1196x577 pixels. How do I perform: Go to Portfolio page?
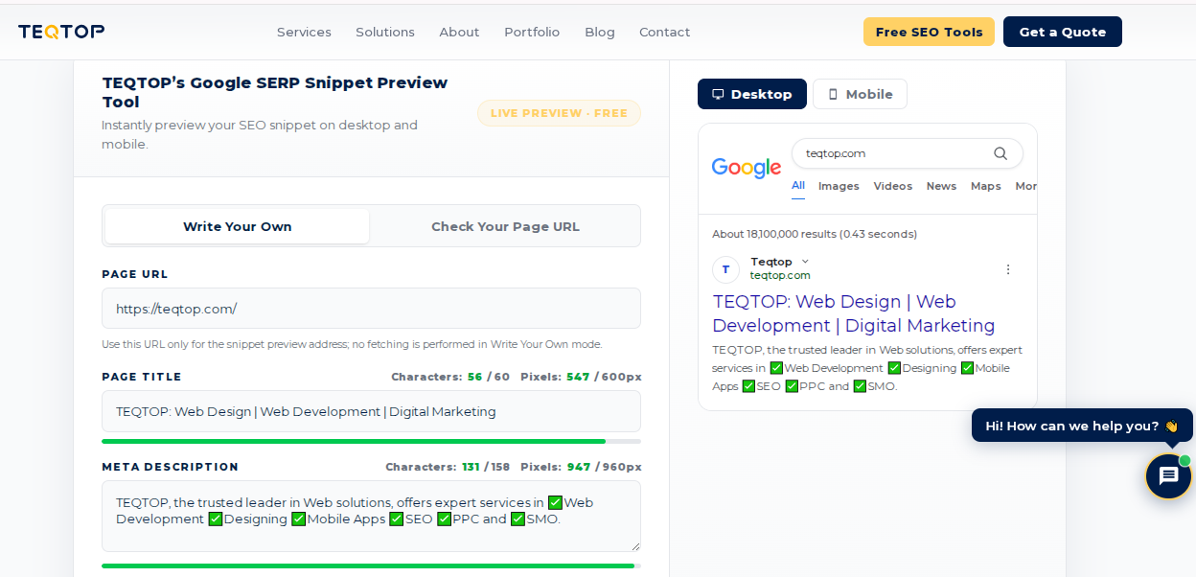(532, 32)
